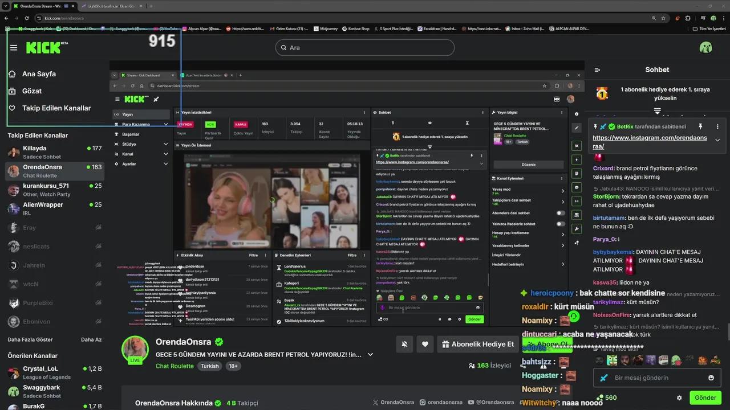Go back in browser
This screenshot has height=410, width=730.
click(7, 18)
